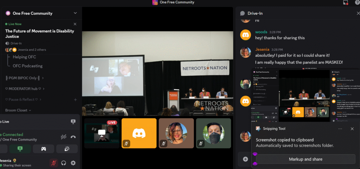Open Snipping Tool notification options menu
360x169 pixels.
pos(340,129)
